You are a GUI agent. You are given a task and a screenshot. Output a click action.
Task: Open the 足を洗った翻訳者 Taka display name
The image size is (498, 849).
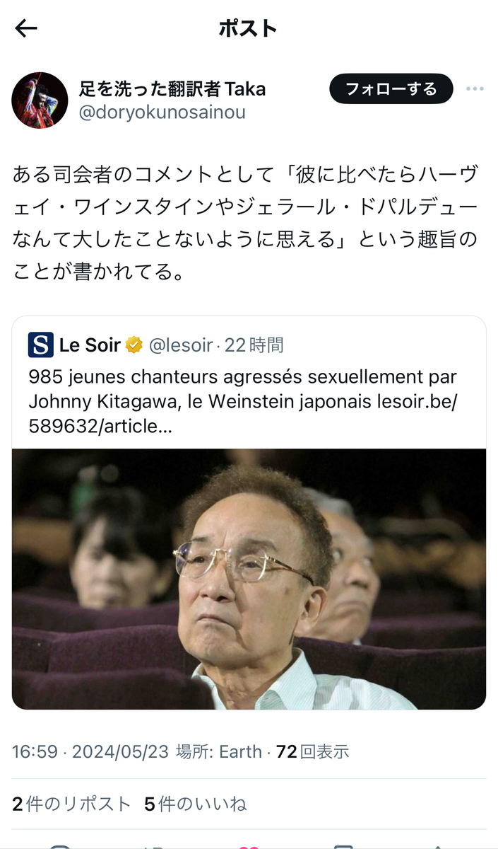pyautogui.click(x=172, y=88)
